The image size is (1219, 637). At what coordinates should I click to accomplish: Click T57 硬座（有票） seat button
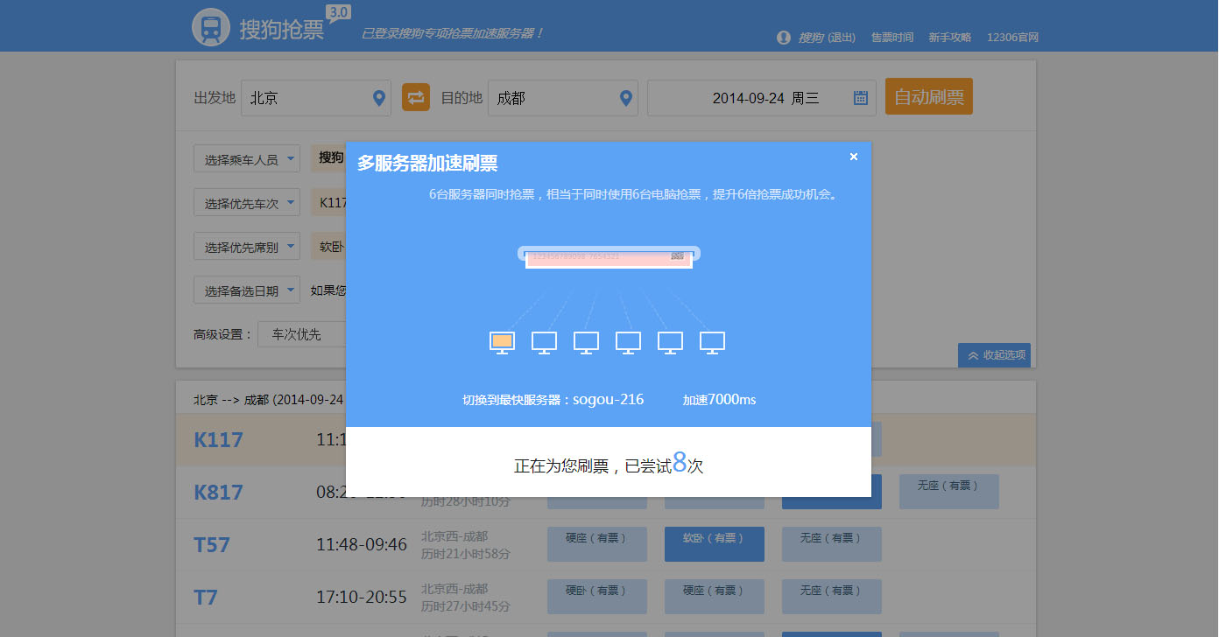click(597, 544)
